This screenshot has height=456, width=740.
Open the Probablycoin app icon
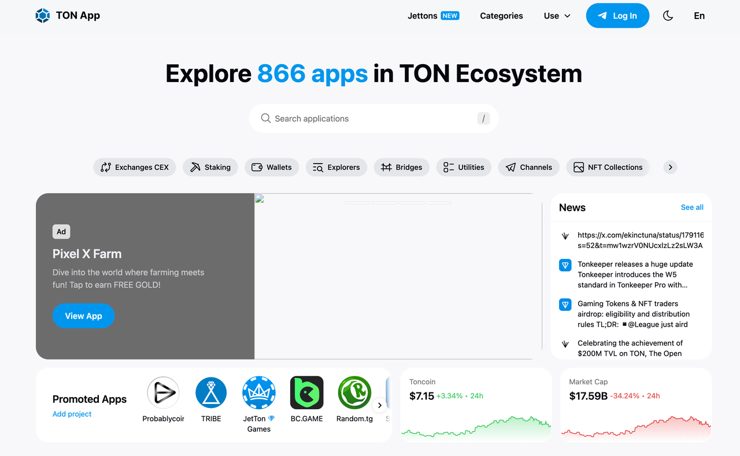163,392
